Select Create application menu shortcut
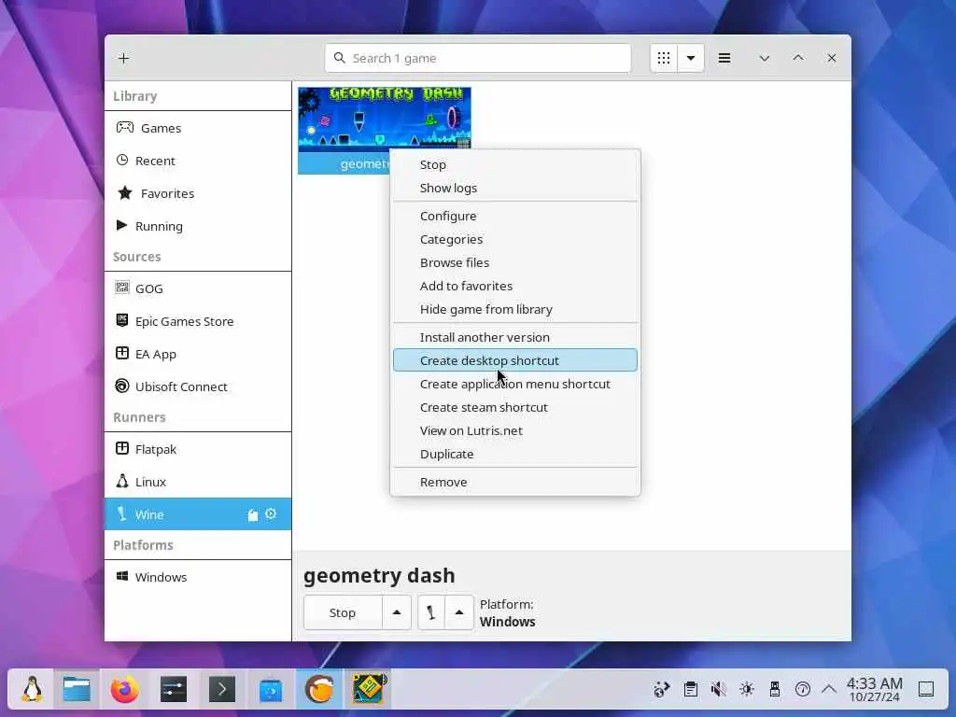Screen dimensions: 956x717 515,384
